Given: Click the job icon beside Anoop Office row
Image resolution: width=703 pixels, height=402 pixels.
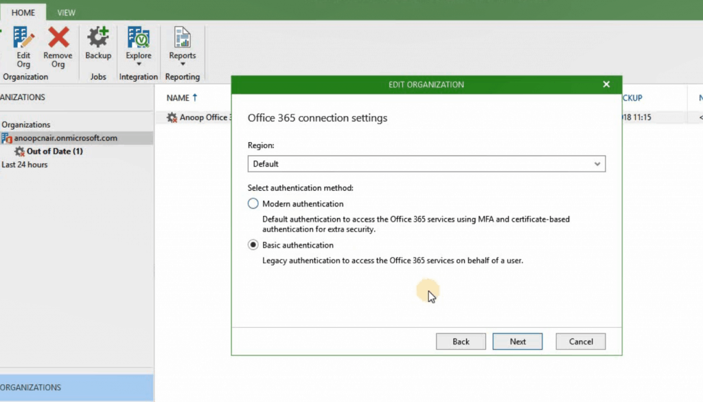Looking at the screenshot, I should point(172,118).
